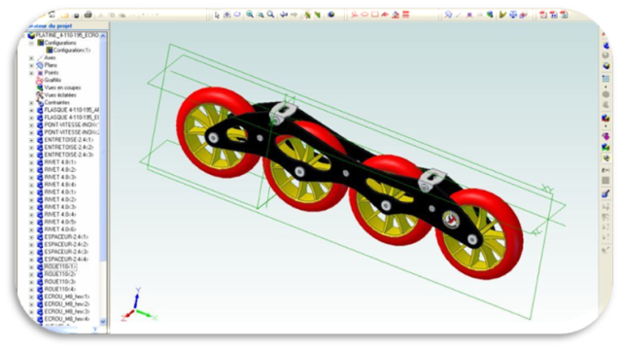The width and height of the screenshot is (622, 350).
Task: Expand the Plans node in the tree
Action: (31, 65)
